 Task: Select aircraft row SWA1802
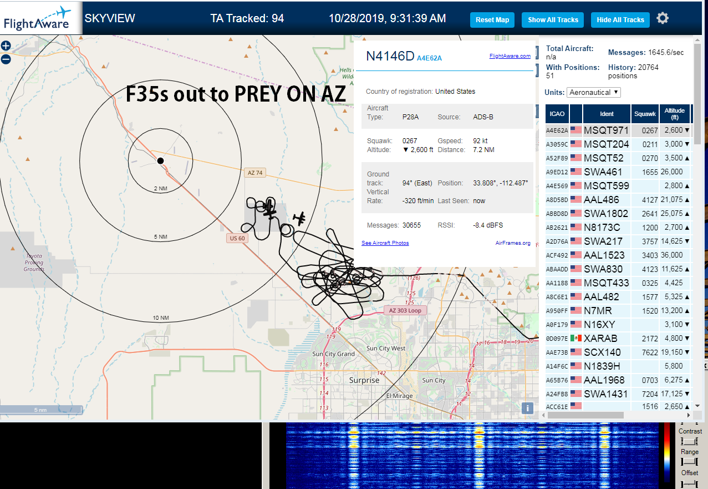click(618, 214)
